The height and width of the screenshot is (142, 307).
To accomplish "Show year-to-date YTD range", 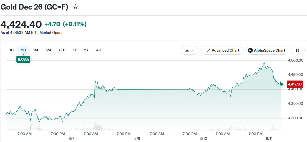I will pos(62,50).
